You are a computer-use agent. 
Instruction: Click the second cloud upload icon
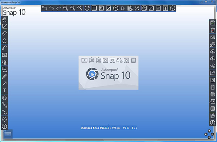[213, 59]
